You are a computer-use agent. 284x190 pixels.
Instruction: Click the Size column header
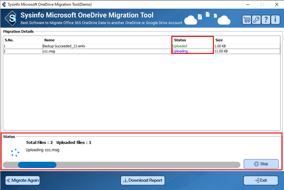click(247, 40)
